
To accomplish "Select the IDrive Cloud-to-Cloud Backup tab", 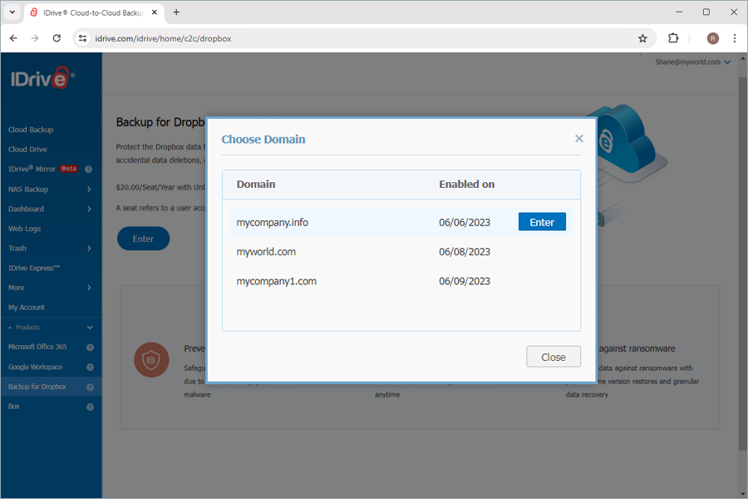I will coord(93,13).
